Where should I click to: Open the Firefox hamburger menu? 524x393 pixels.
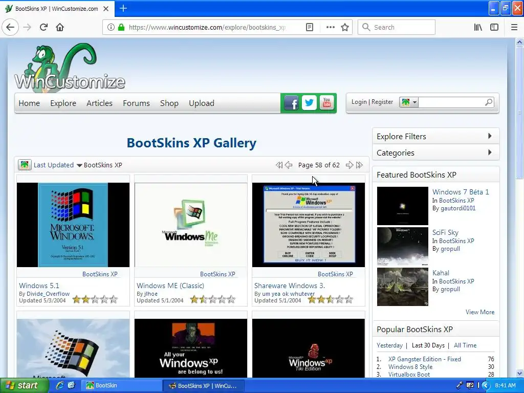pyautogui.click(x=514, y=28)
